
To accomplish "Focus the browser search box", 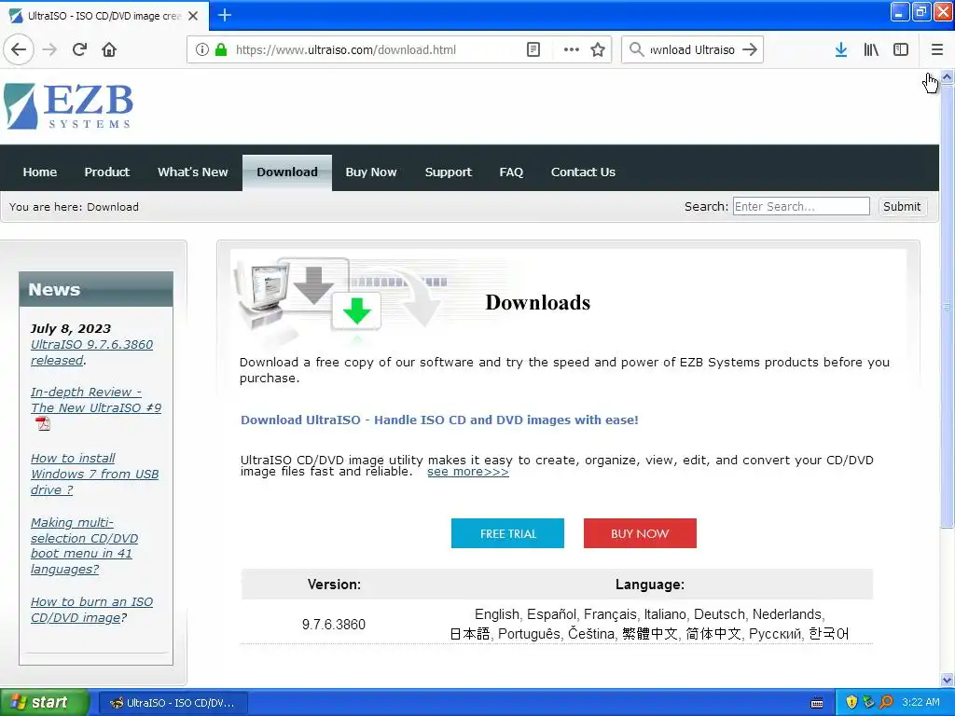I will coord(693,50).
